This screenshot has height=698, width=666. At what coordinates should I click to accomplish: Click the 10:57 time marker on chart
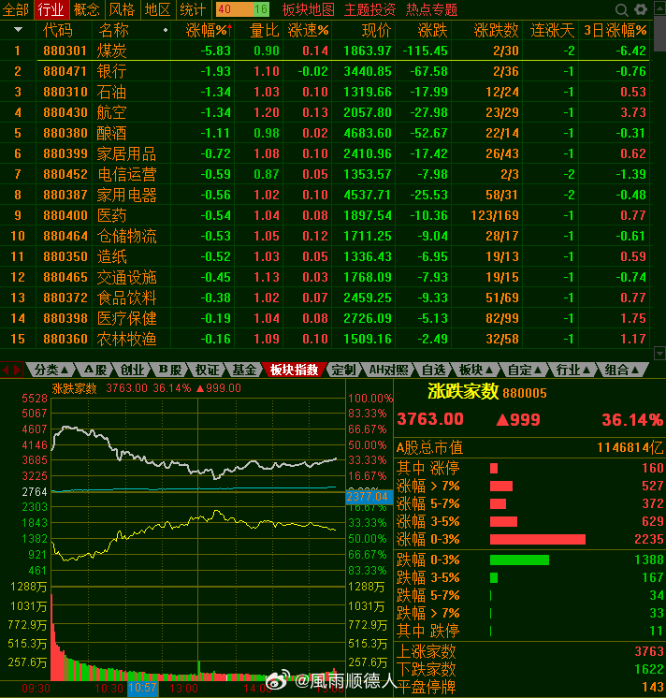143,689
